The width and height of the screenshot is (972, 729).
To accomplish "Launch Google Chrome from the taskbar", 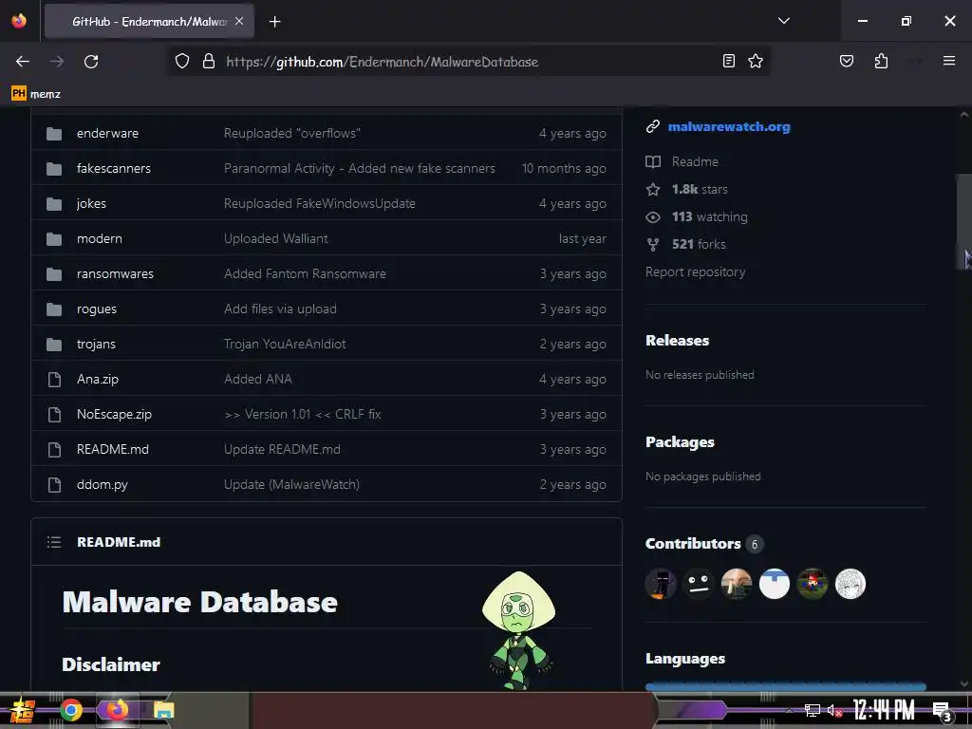I will coord(70,710).
